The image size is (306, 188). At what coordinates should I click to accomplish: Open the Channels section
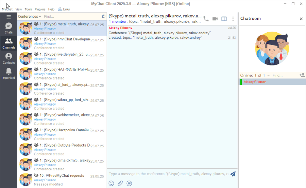pos(8,43)
